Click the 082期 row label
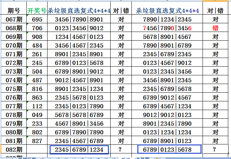Screen dimensions: 231x159 14,150
